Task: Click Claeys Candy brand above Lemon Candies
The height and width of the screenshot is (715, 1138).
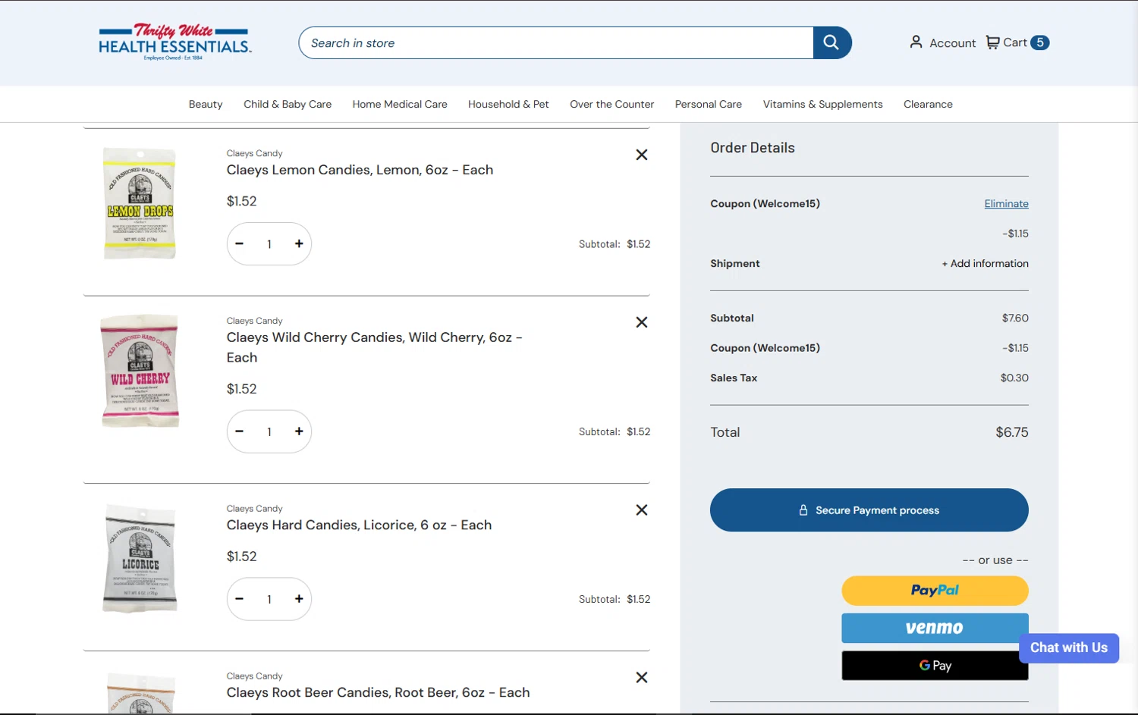Action: click(x=254, y=153)
